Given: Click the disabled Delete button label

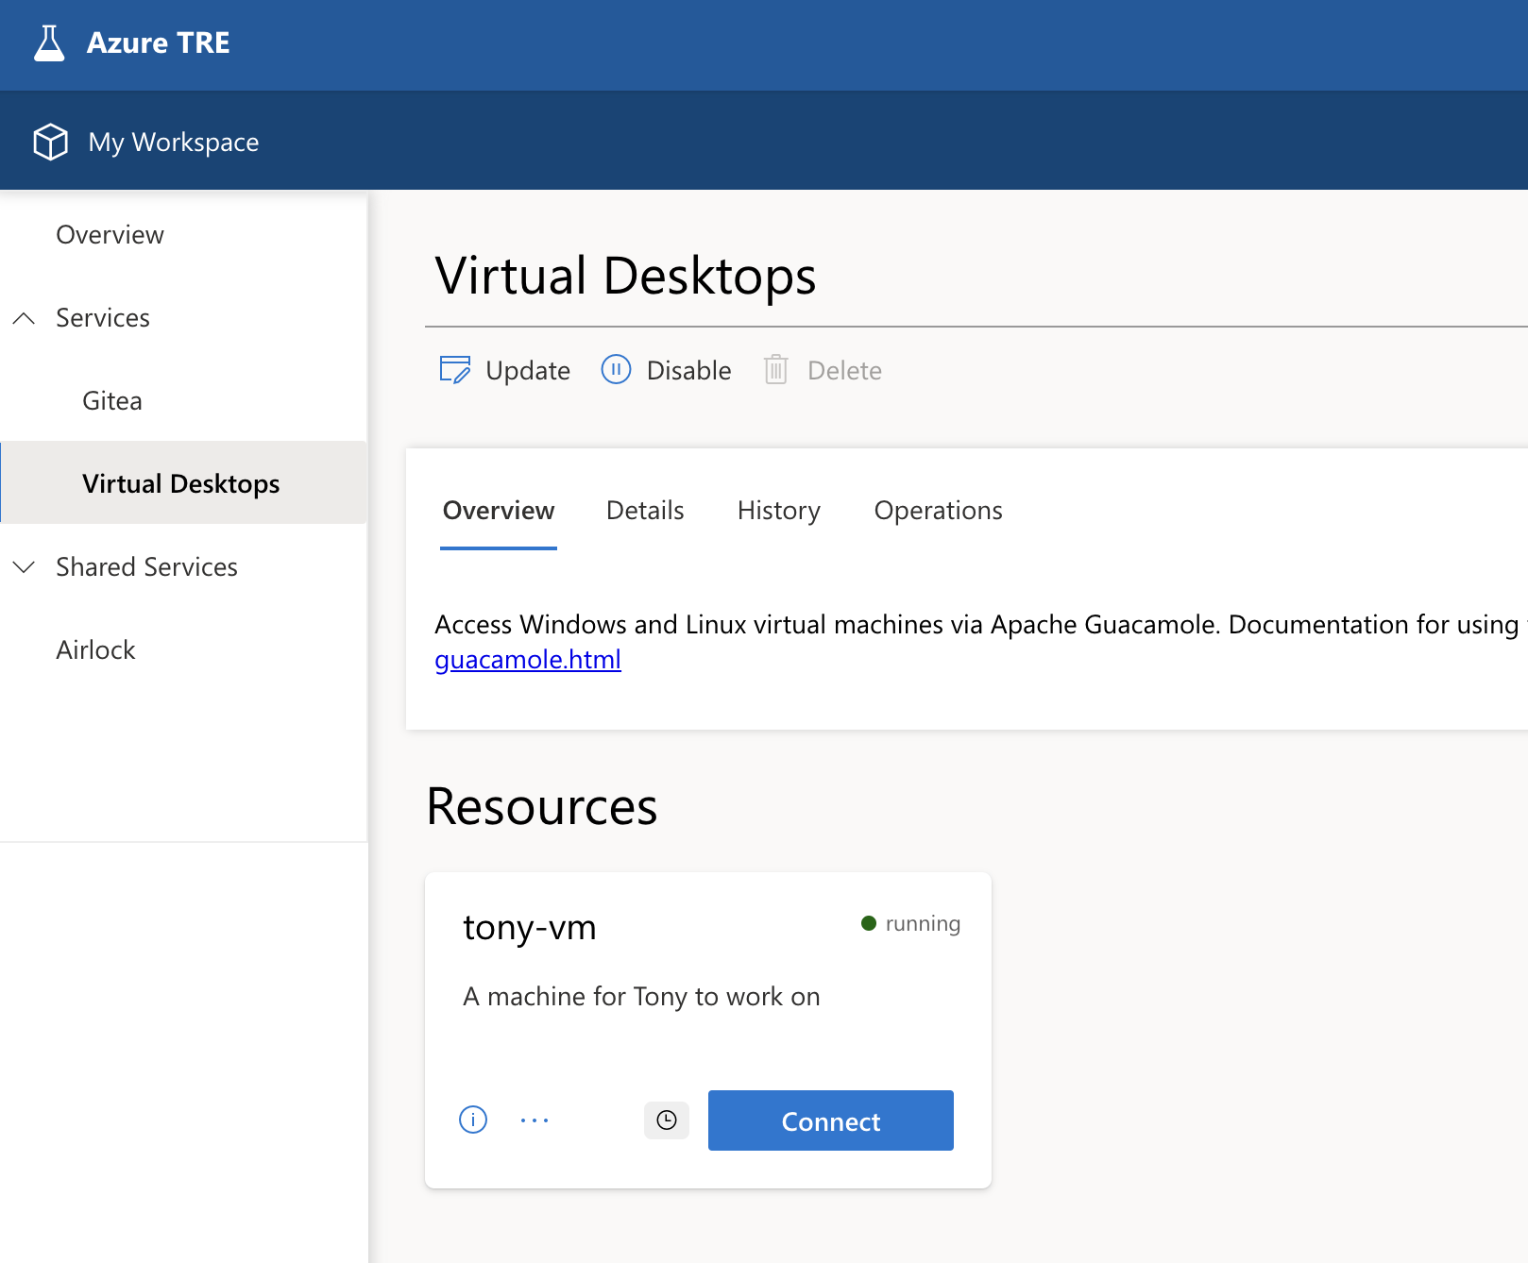Looking at the screenshot, I should (x=845, y=371).
